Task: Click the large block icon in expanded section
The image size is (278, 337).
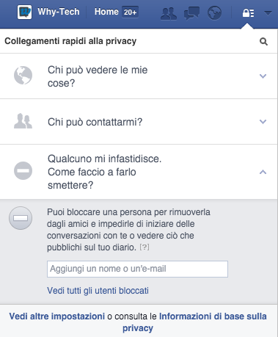Action: pyautogui.click(x=21, y=218)
